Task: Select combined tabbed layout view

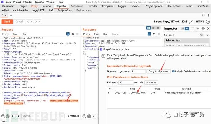Action: (158, 28)
